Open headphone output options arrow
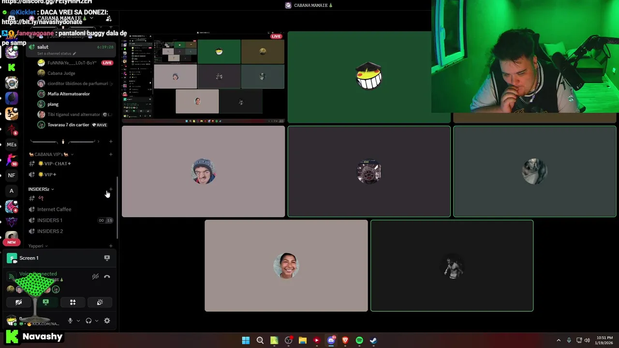The image size is (619, 348). tap(96, 320)
